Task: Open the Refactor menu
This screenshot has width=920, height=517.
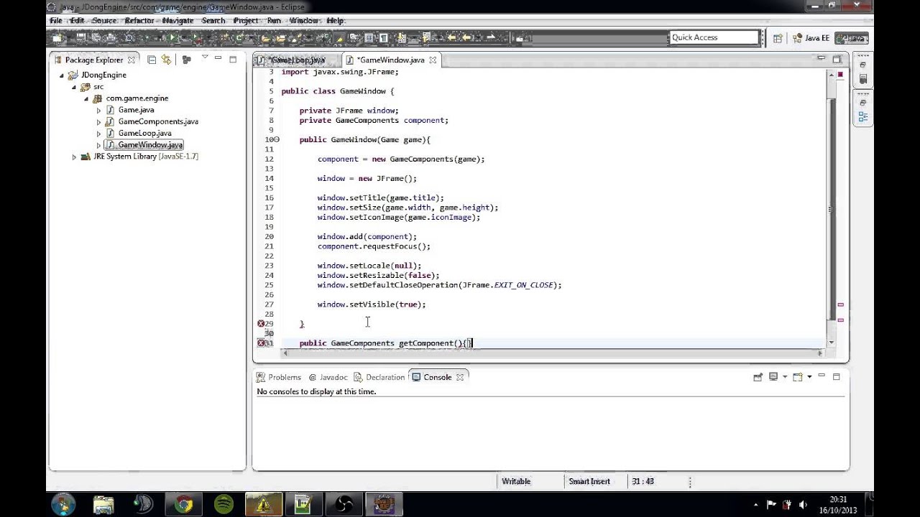Action: pos(139,20)
